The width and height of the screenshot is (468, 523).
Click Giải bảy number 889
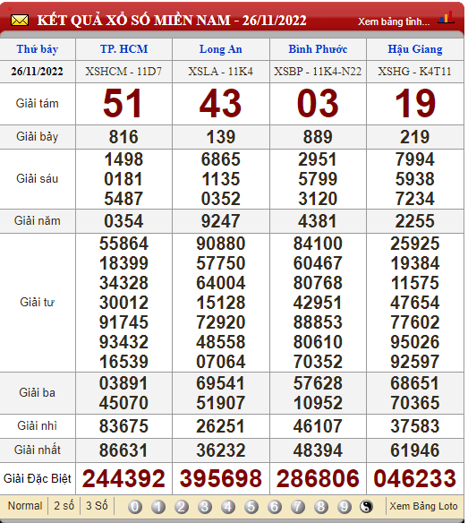[x=318, y=137]
